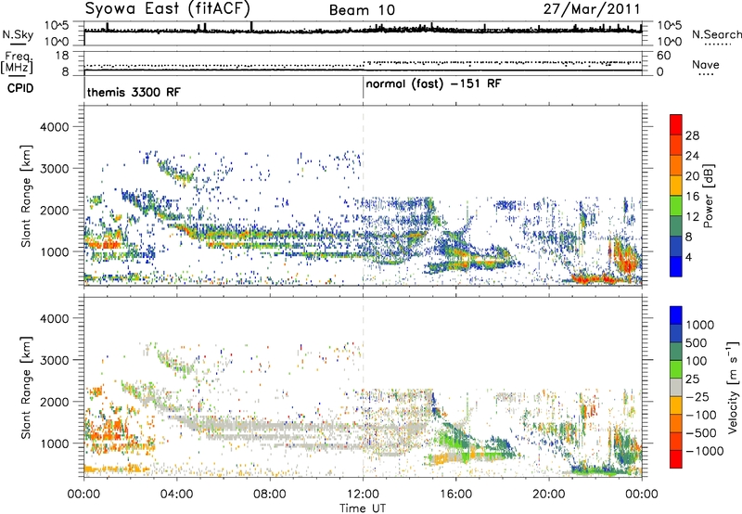The width and height of the screenshot is (742, 514).
Task: Select '3000' on the velocity panel range axis
Action: (55, 360)
